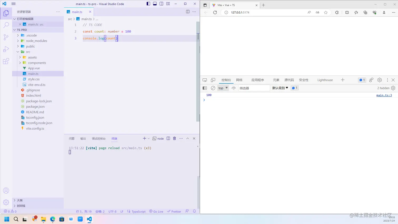Clear the DevTools console
The image size is (398, 224).
(x=213, y=88)
